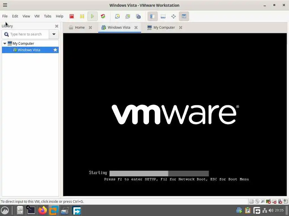
Task: Click the Restart guest toolbar icon
Action: [103, 16]
